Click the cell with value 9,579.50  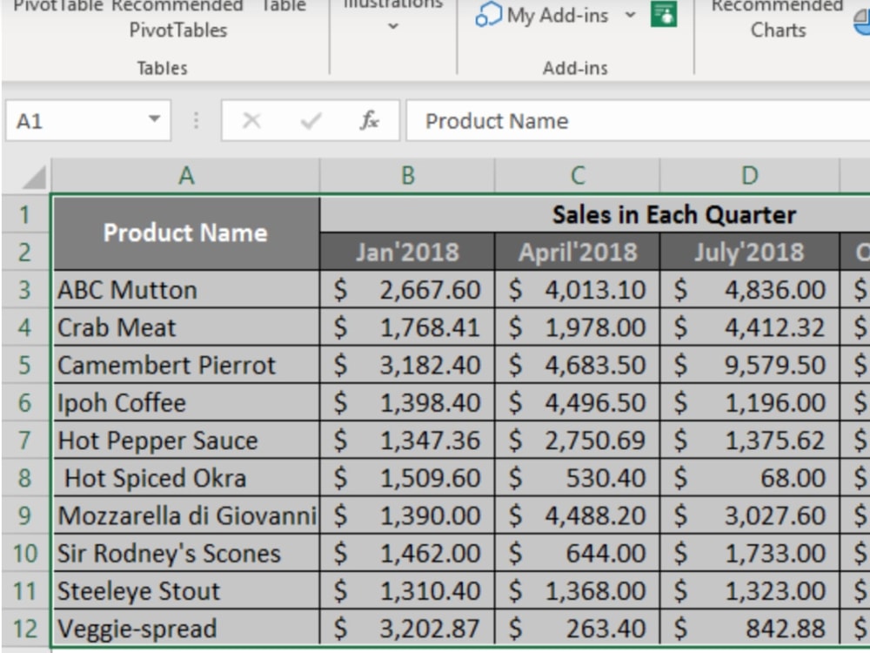click(750, 365)
